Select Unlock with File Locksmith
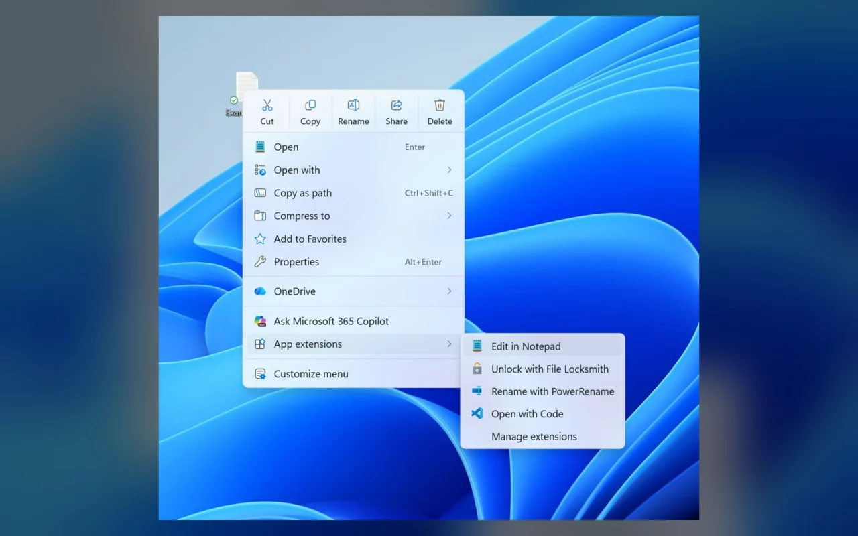 click(x=542, y=369)
